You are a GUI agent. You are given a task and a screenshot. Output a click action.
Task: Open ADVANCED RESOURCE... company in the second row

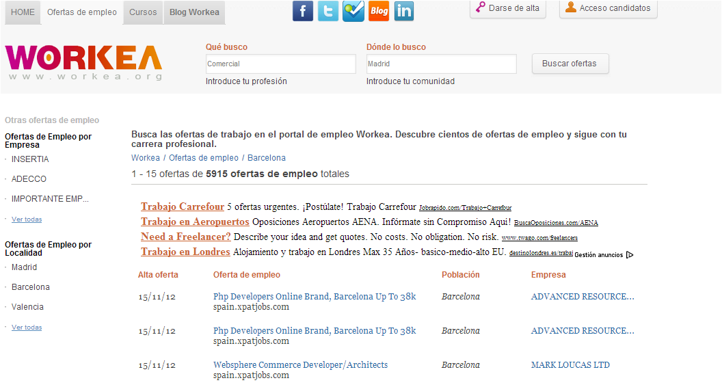[583, 331]
